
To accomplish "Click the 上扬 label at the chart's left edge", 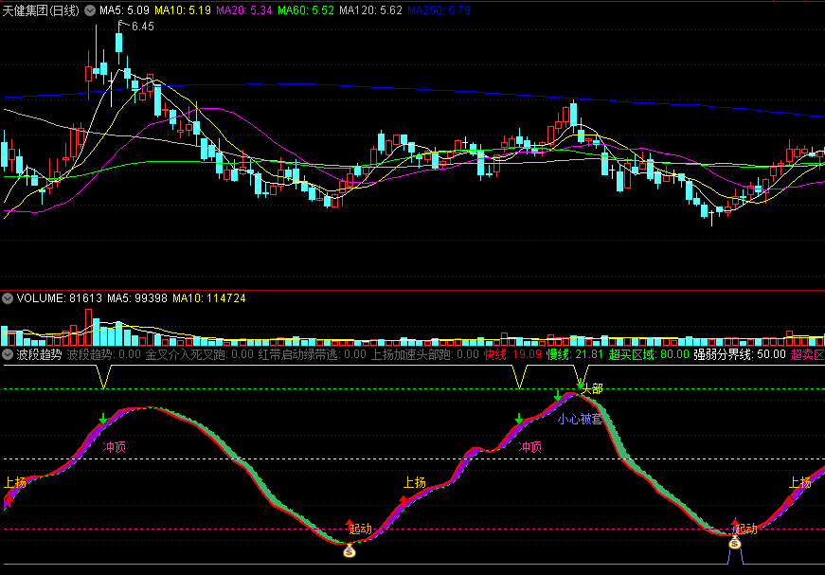I will coord(15,482).
